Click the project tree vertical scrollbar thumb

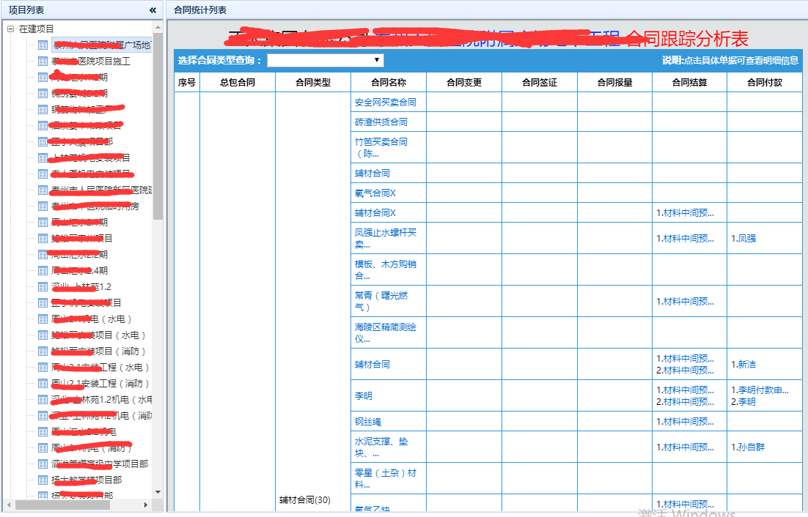click(158, 126)
